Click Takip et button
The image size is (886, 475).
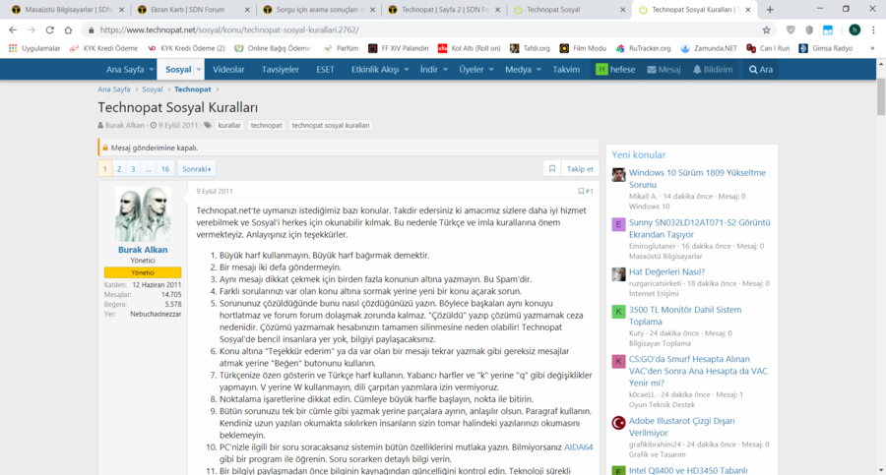[x=580, y=169]
